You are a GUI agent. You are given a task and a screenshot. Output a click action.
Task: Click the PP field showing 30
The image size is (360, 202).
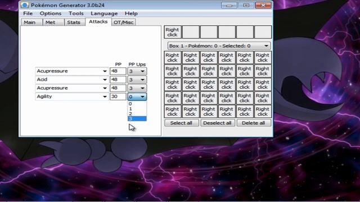pyautogui.click(x=118, y=97)
